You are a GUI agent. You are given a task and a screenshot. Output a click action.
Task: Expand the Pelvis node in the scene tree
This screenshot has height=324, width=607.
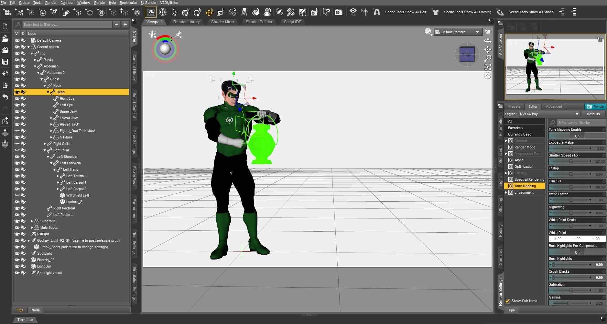pyautogui.click(x=35, y=60)
